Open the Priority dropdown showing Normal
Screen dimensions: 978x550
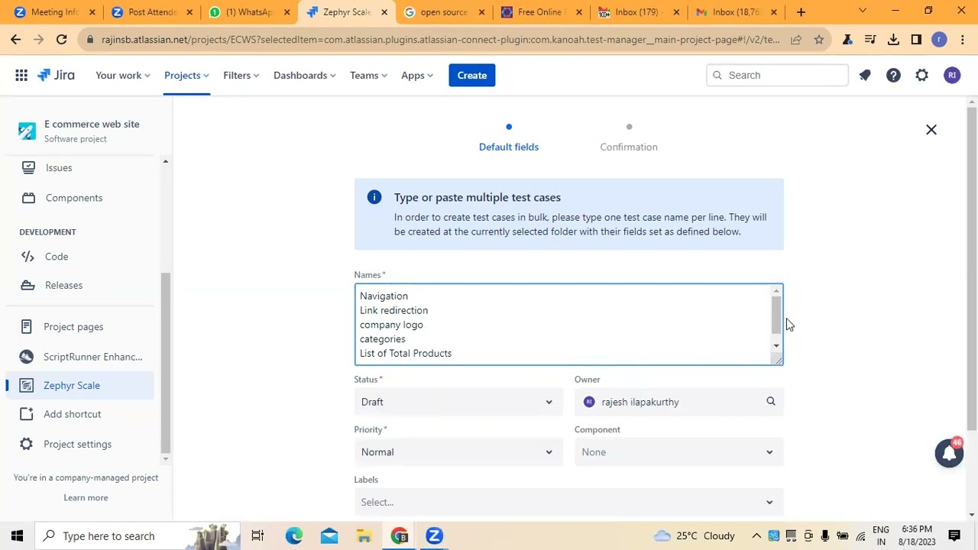tap(458, 452)
